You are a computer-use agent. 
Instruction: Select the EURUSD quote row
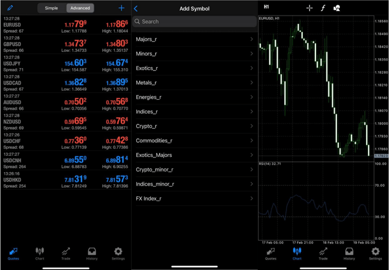[66, 24]
